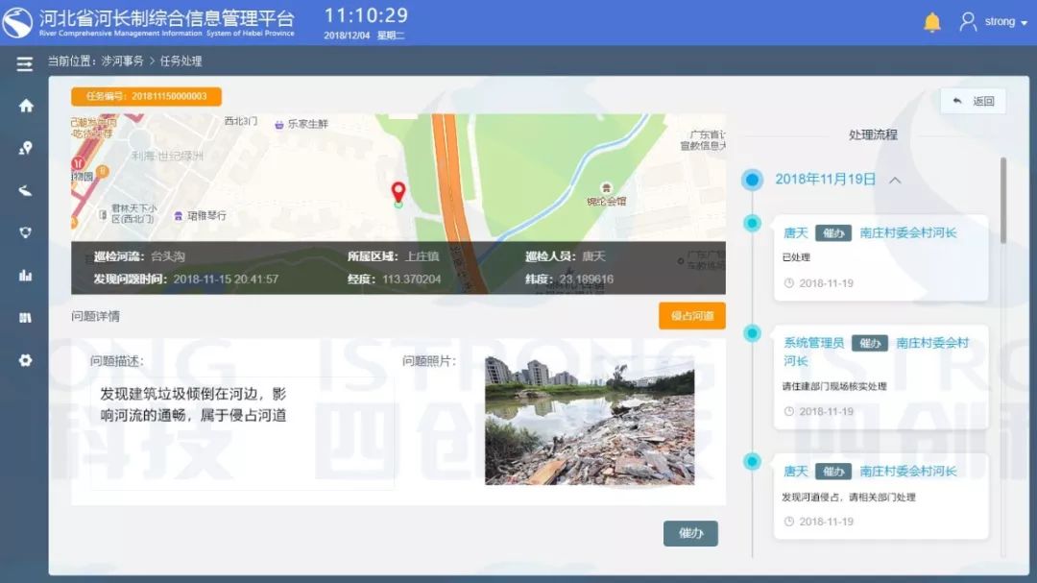
Task: Open the books library sidebar icon
Action: point(26,318)
